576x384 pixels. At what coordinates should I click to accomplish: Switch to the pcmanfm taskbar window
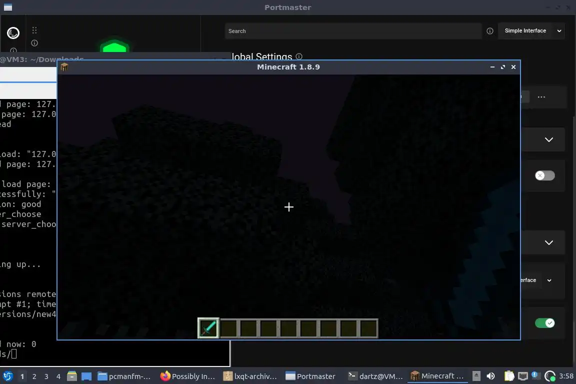(x=124, y=376)
